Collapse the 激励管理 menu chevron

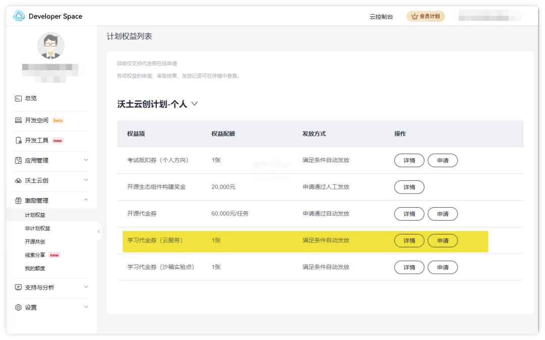tap(86, 200)
